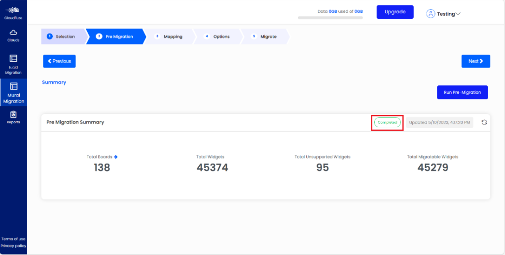Image resolution: width=505 pixels, height=255 pixels.
Task: Click the Data 0GB used text
Action: (x=340, y=11)
